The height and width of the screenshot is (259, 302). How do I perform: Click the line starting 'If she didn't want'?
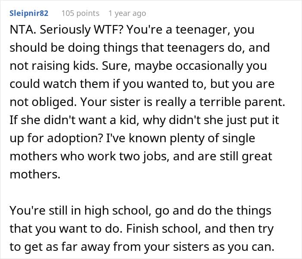(x=144, y=120)
